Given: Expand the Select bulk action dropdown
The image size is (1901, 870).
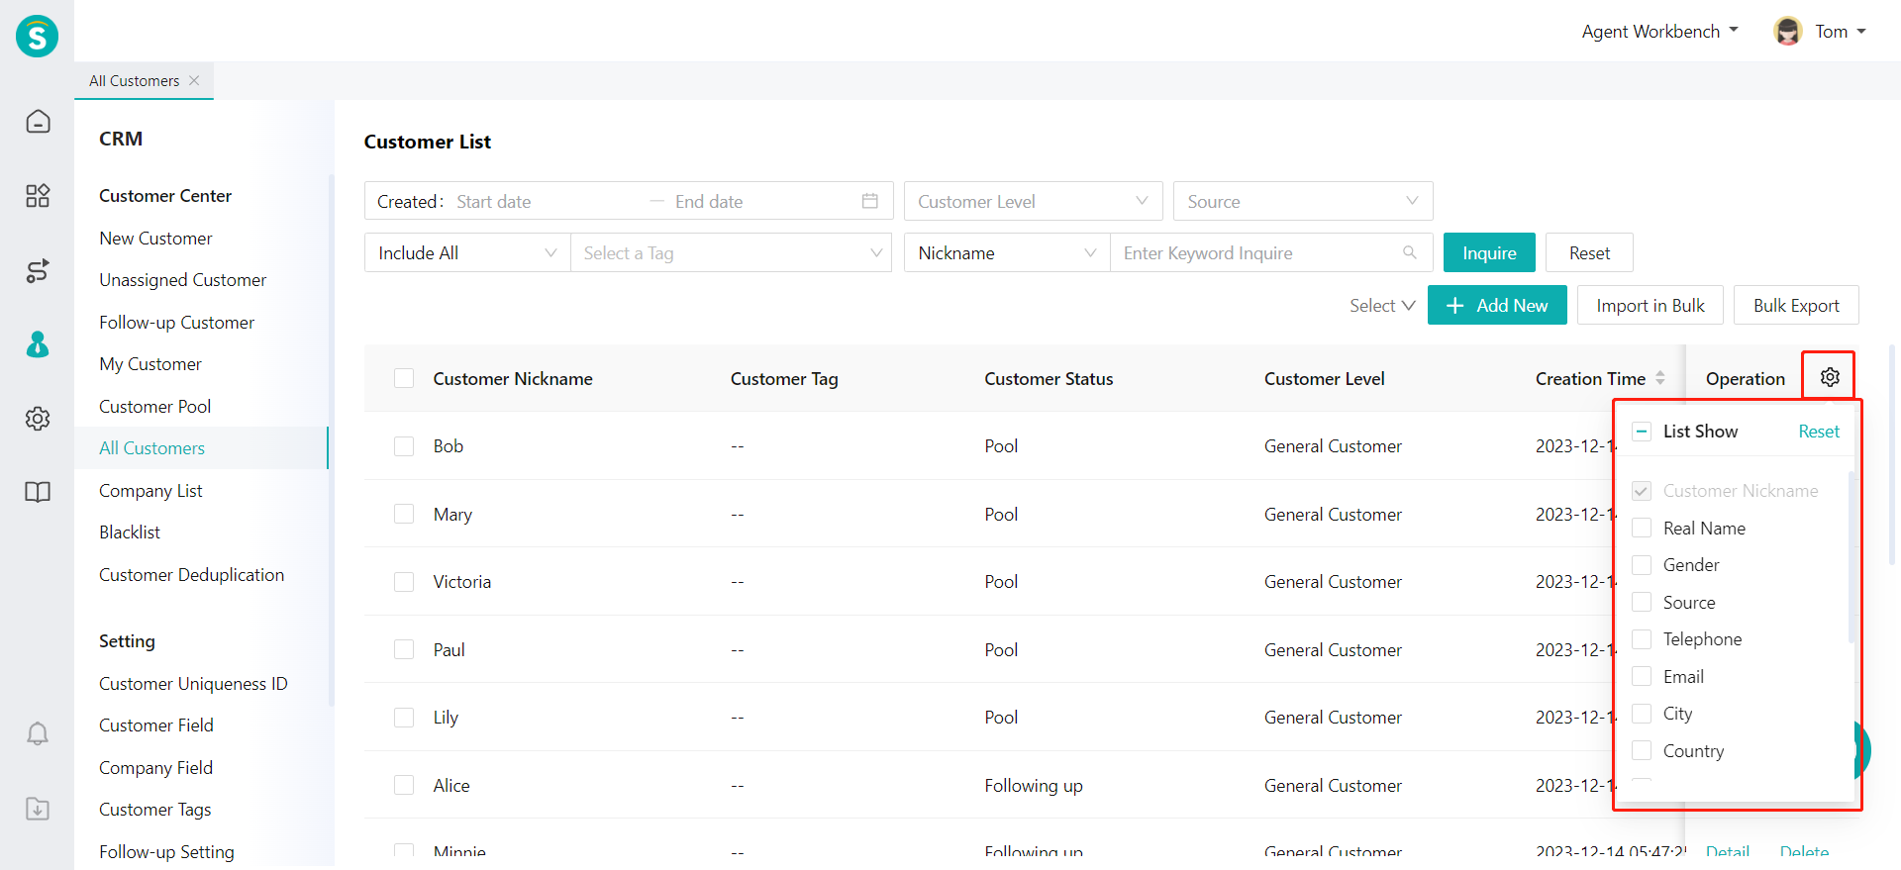Looking at the screenshot, I should click(x=1382, y=306).
